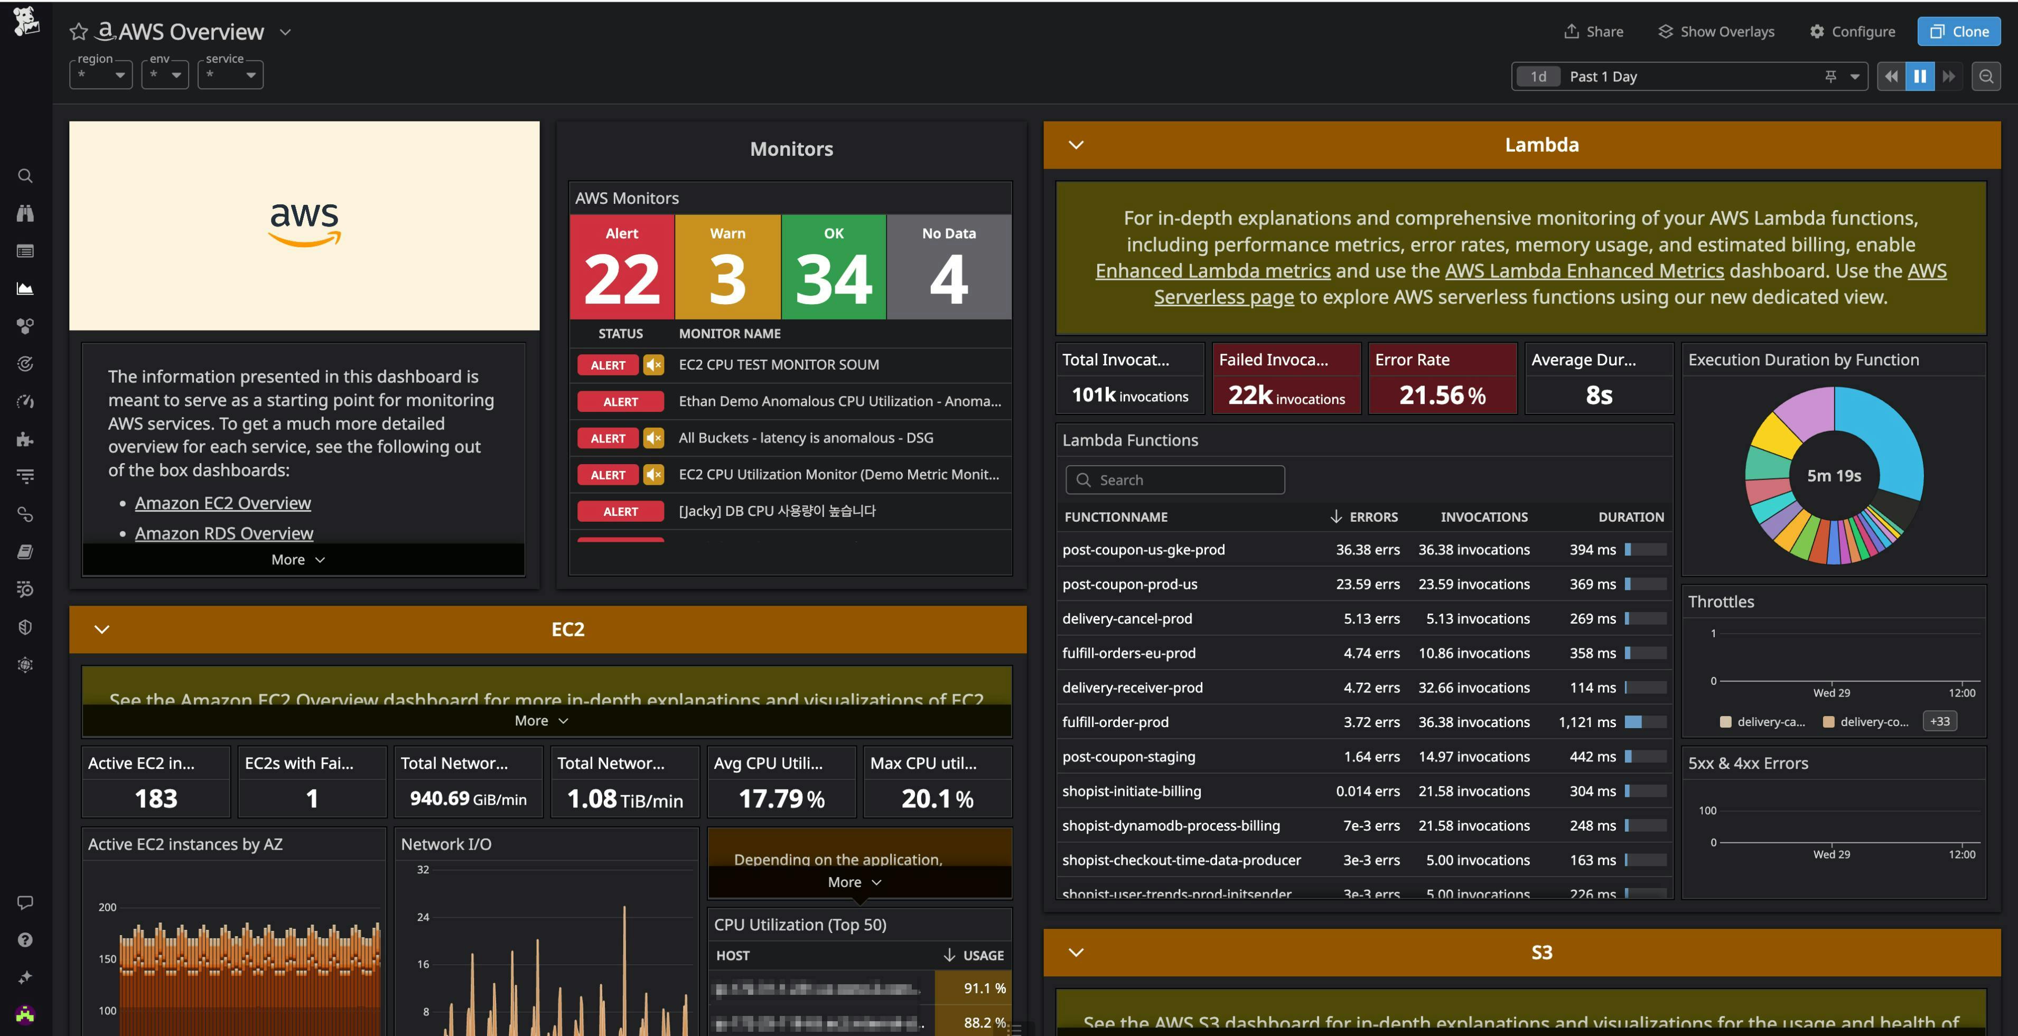The width and height of the screenshot is (2018, 1036).
Task: Star this AWS Overview dashboard
Action: pyautogui.click(x=78, y=32)
